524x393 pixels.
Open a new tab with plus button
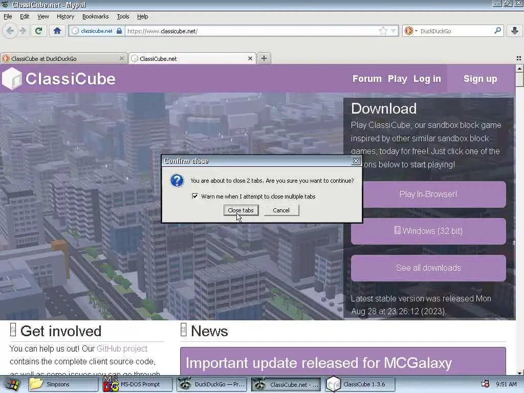click(x=264, y=58)
